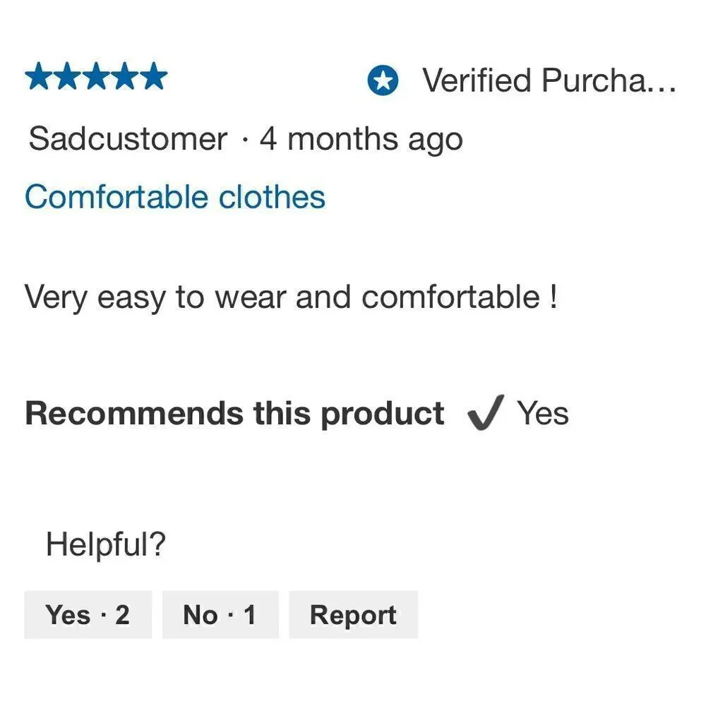The image size is (706, 706).
Task: Click the No vote count 1
Action: coord(249,615)
